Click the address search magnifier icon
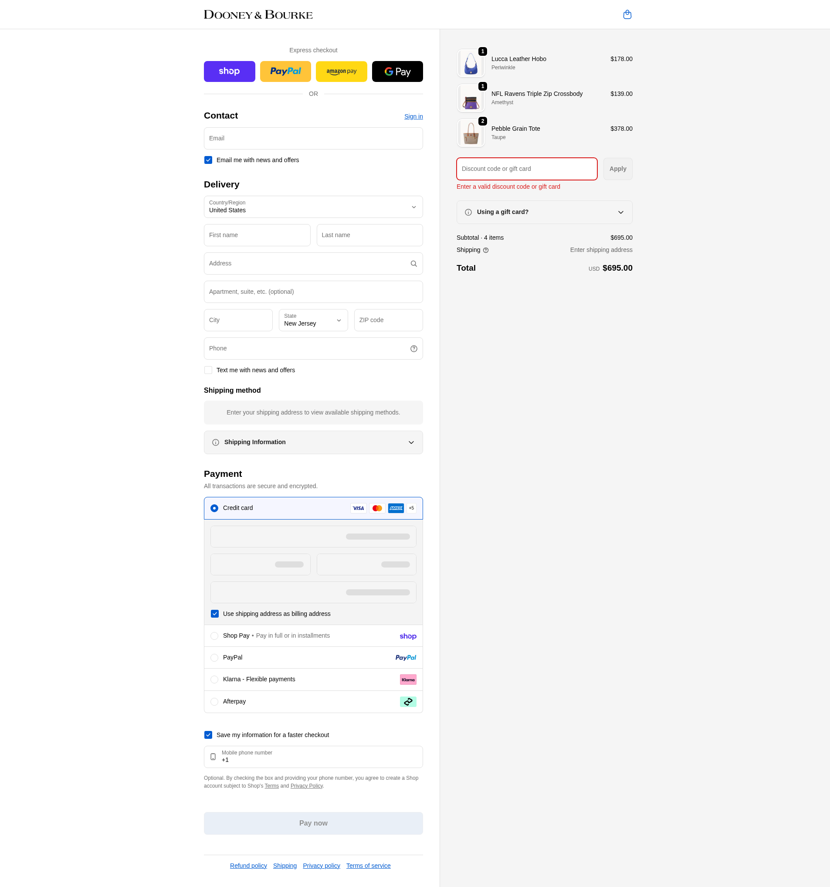 coord(413,264)
